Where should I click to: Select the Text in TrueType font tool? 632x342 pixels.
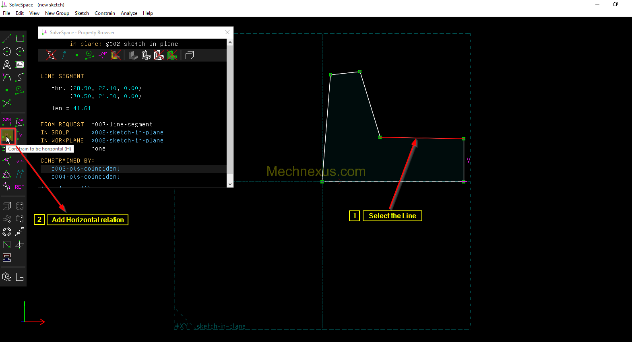click(7, 64)
